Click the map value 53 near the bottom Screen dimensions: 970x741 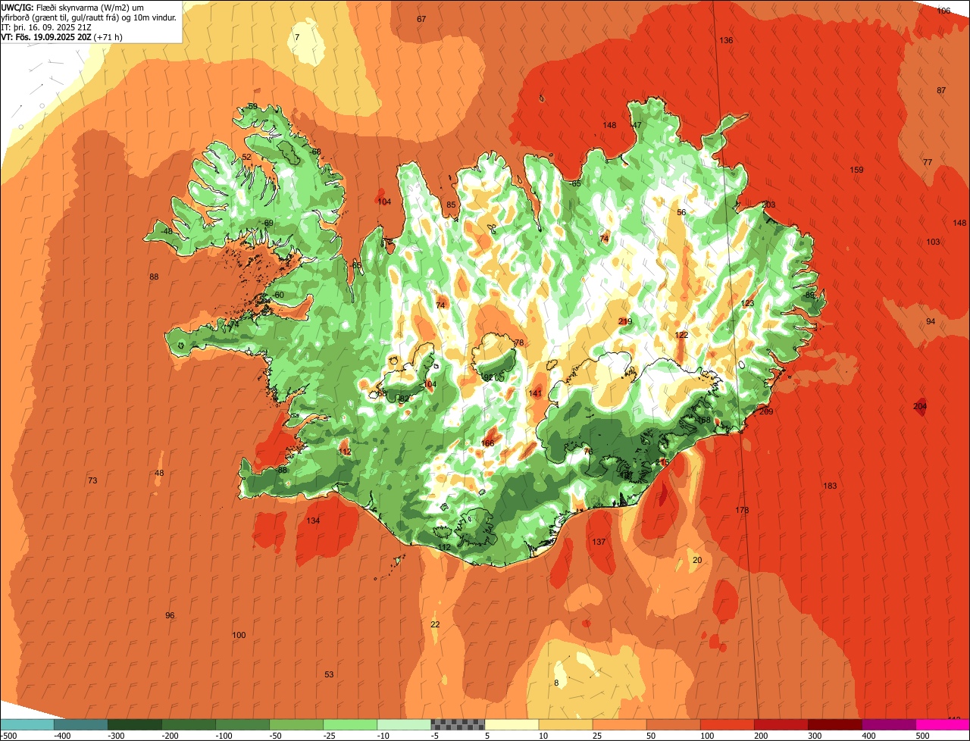tap(329, 674)
